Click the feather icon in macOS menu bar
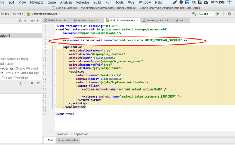 click(x=175, y=2)
